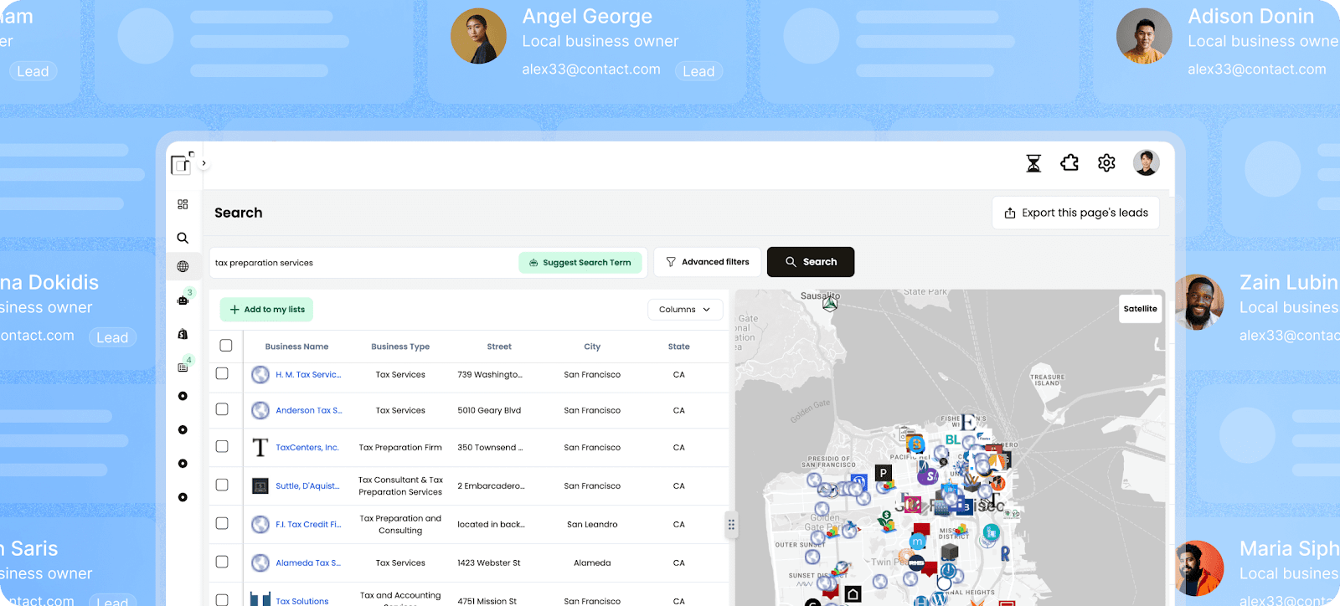1340x606 pixels.
Task: Click the black P marker on the map
Action: [883, 473]
